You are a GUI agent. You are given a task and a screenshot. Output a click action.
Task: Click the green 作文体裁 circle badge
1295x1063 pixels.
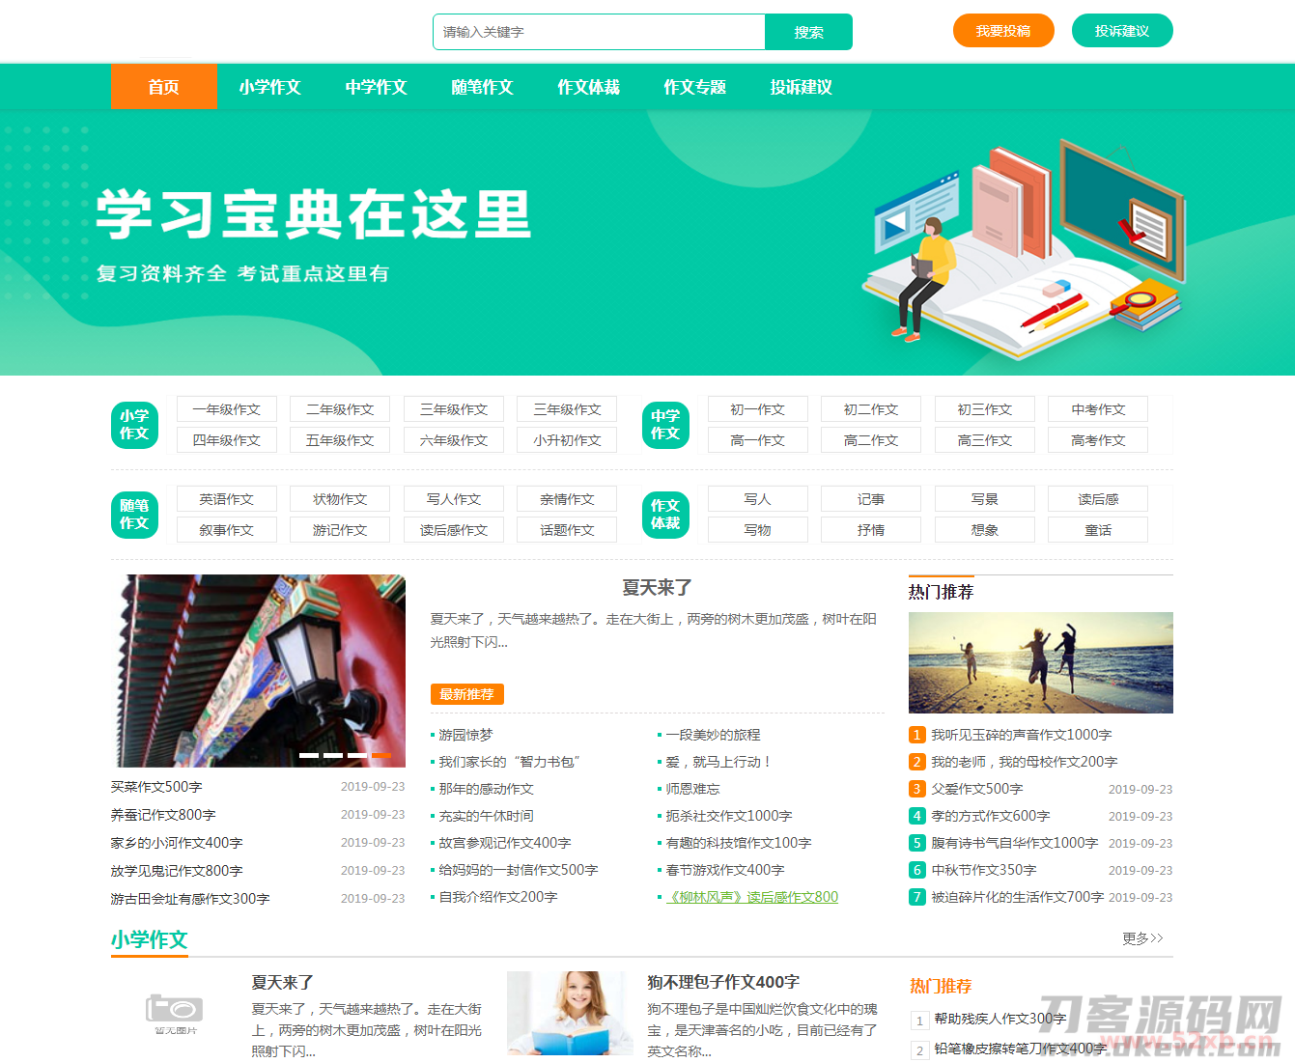point(664,515)
